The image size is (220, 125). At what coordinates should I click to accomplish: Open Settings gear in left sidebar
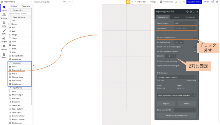4,47
